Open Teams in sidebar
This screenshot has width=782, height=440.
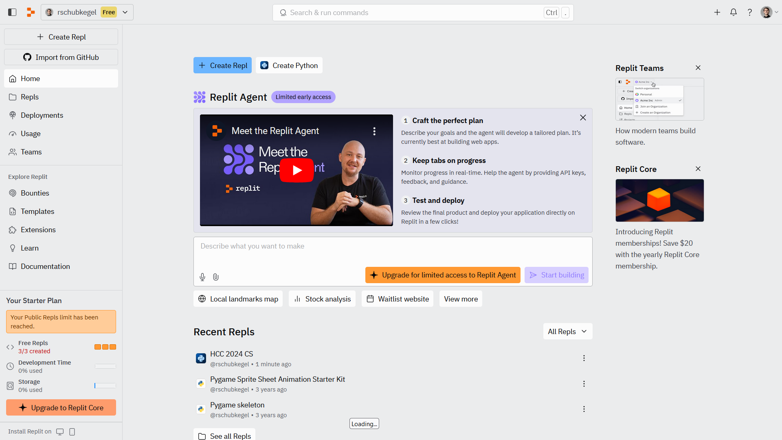coord(61,152)
